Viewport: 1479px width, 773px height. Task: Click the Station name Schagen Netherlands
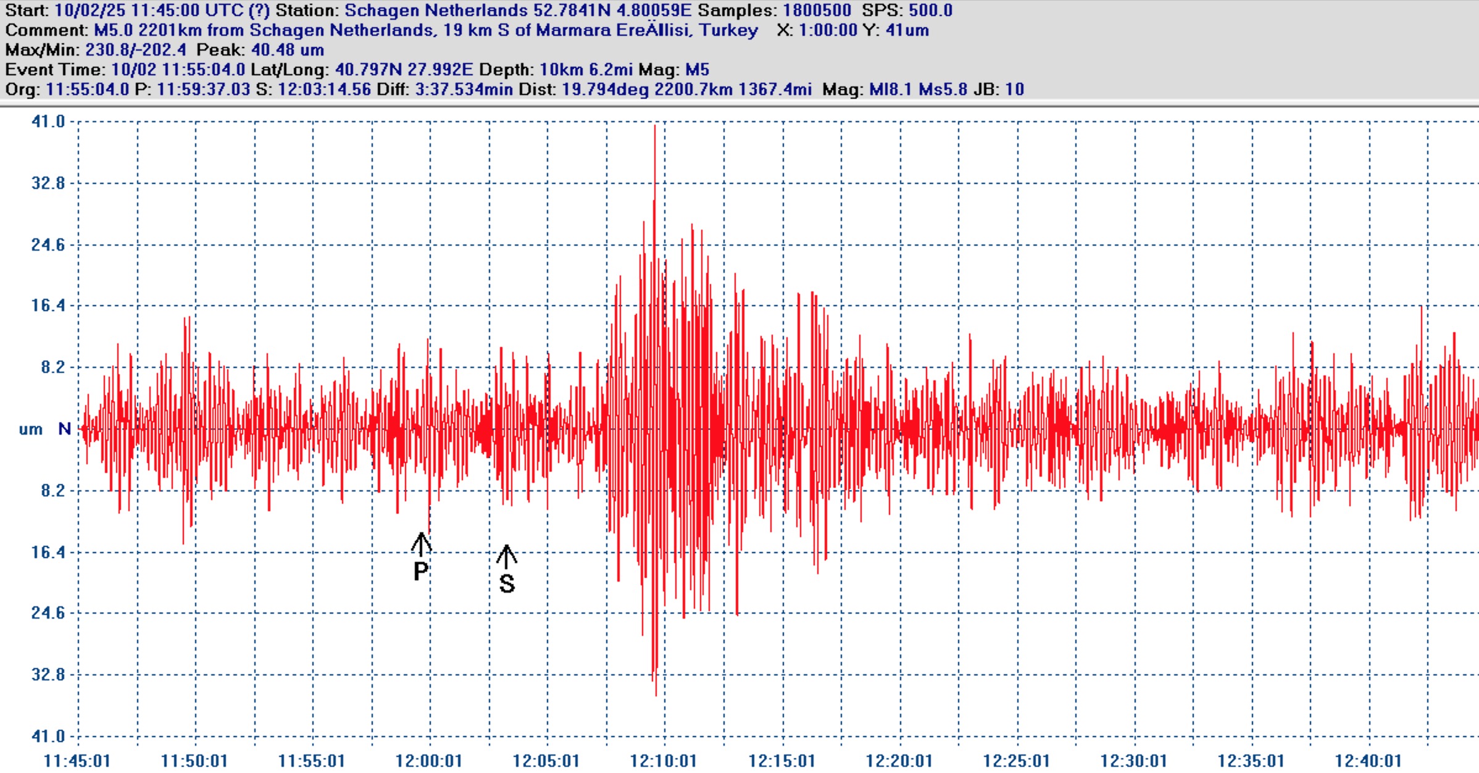(436, 10)
